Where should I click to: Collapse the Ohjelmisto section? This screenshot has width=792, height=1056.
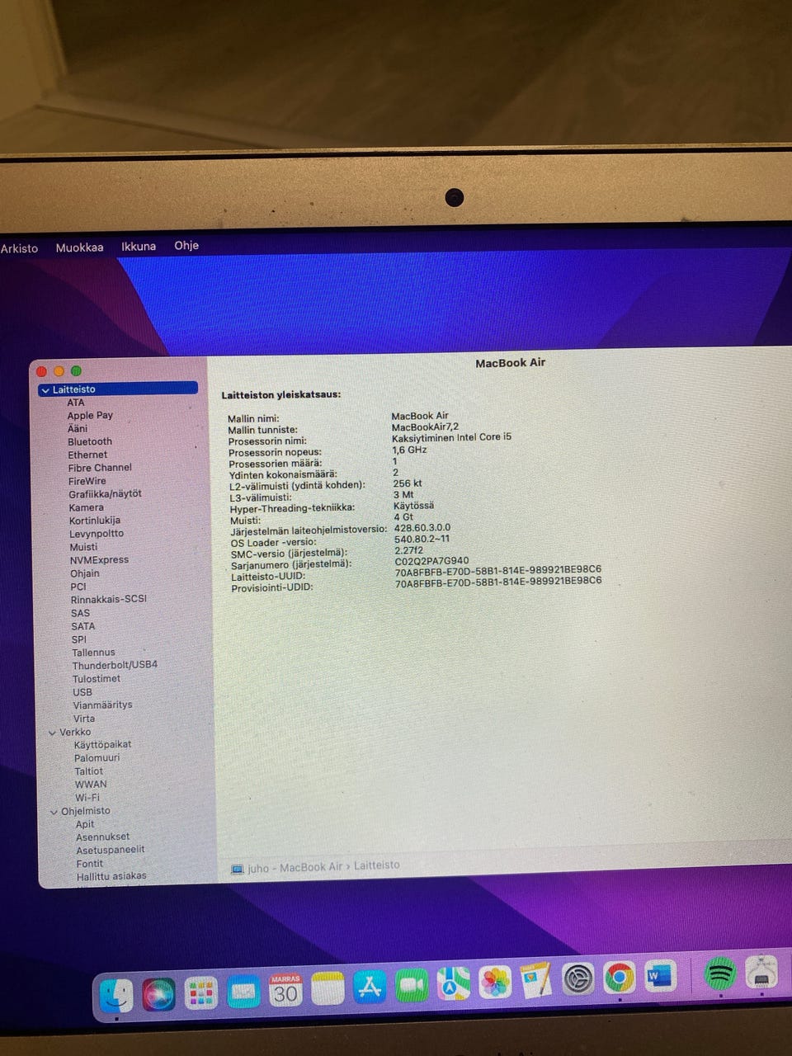point(54,812)
